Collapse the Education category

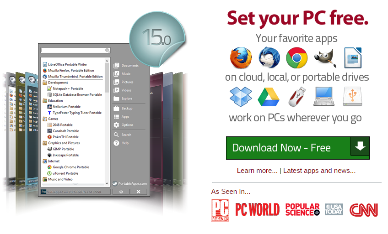click(x=53, y=101)
